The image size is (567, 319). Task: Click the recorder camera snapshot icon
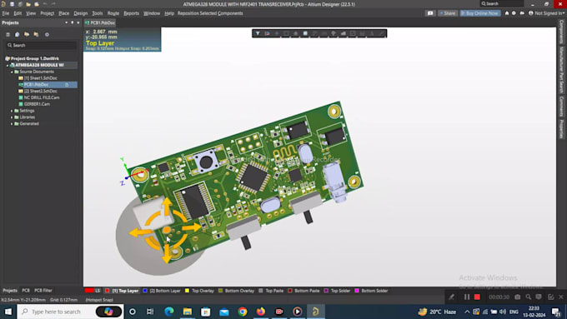coord(518,297)
